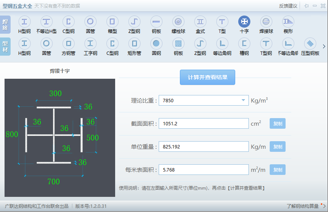328x212 pixels.
Task: Click 广联达钢结构和工作台联合出品 status text
Action: pos(37,206)
